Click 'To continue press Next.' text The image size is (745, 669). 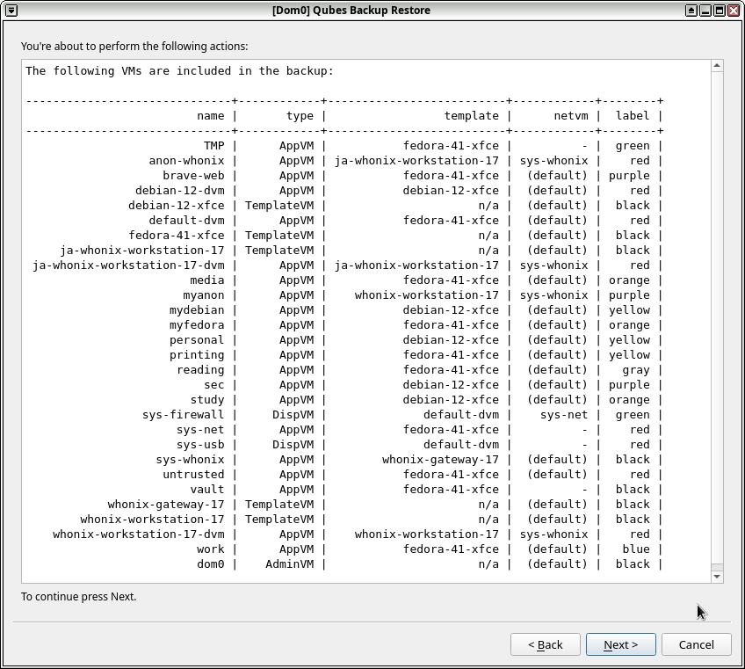[x=78, y=596]
